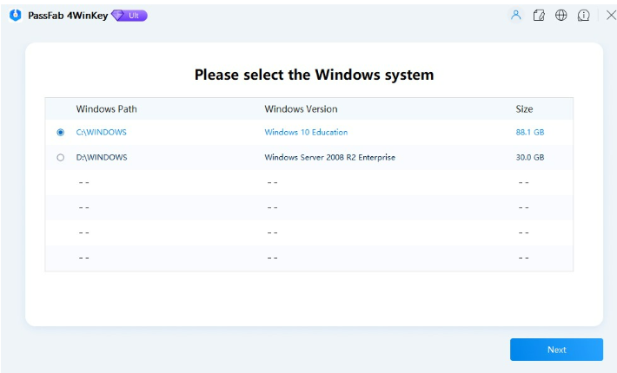Open the user account icon
The width and height of the screenshot is (617, 373).
[x=516, y=16]
